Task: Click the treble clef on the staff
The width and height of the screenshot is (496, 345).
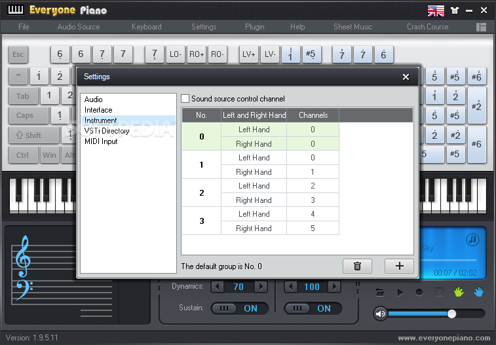Action: tap(23, 256)
